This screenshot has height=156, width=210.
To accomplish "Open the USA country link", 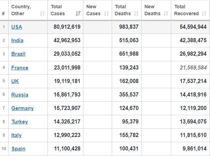I will click(17, 27).
